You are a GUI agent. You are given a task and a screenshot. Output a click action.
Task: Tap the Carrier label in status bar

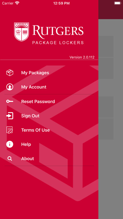coord(8,3)
